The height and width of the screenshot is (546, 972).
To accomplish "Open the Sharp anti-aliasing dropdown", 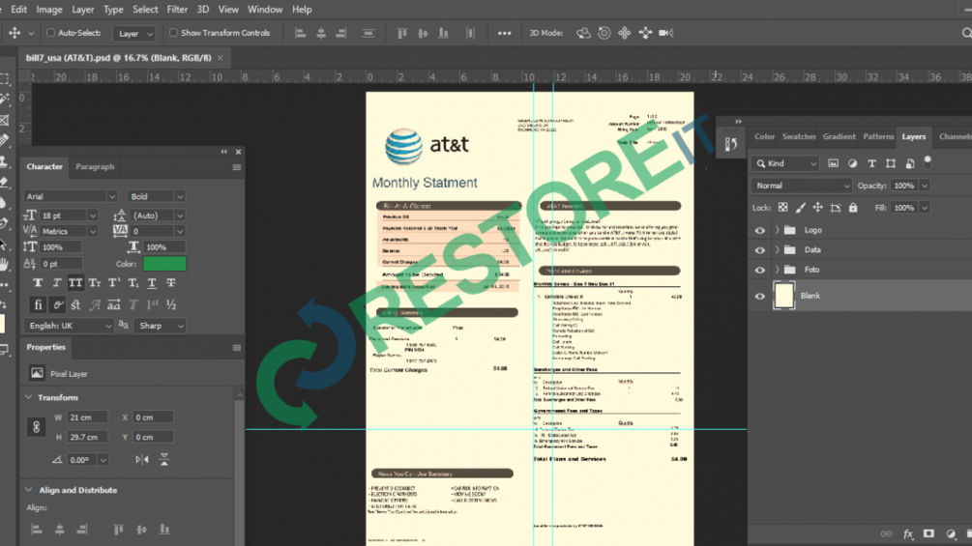I will tap(160, 326).
